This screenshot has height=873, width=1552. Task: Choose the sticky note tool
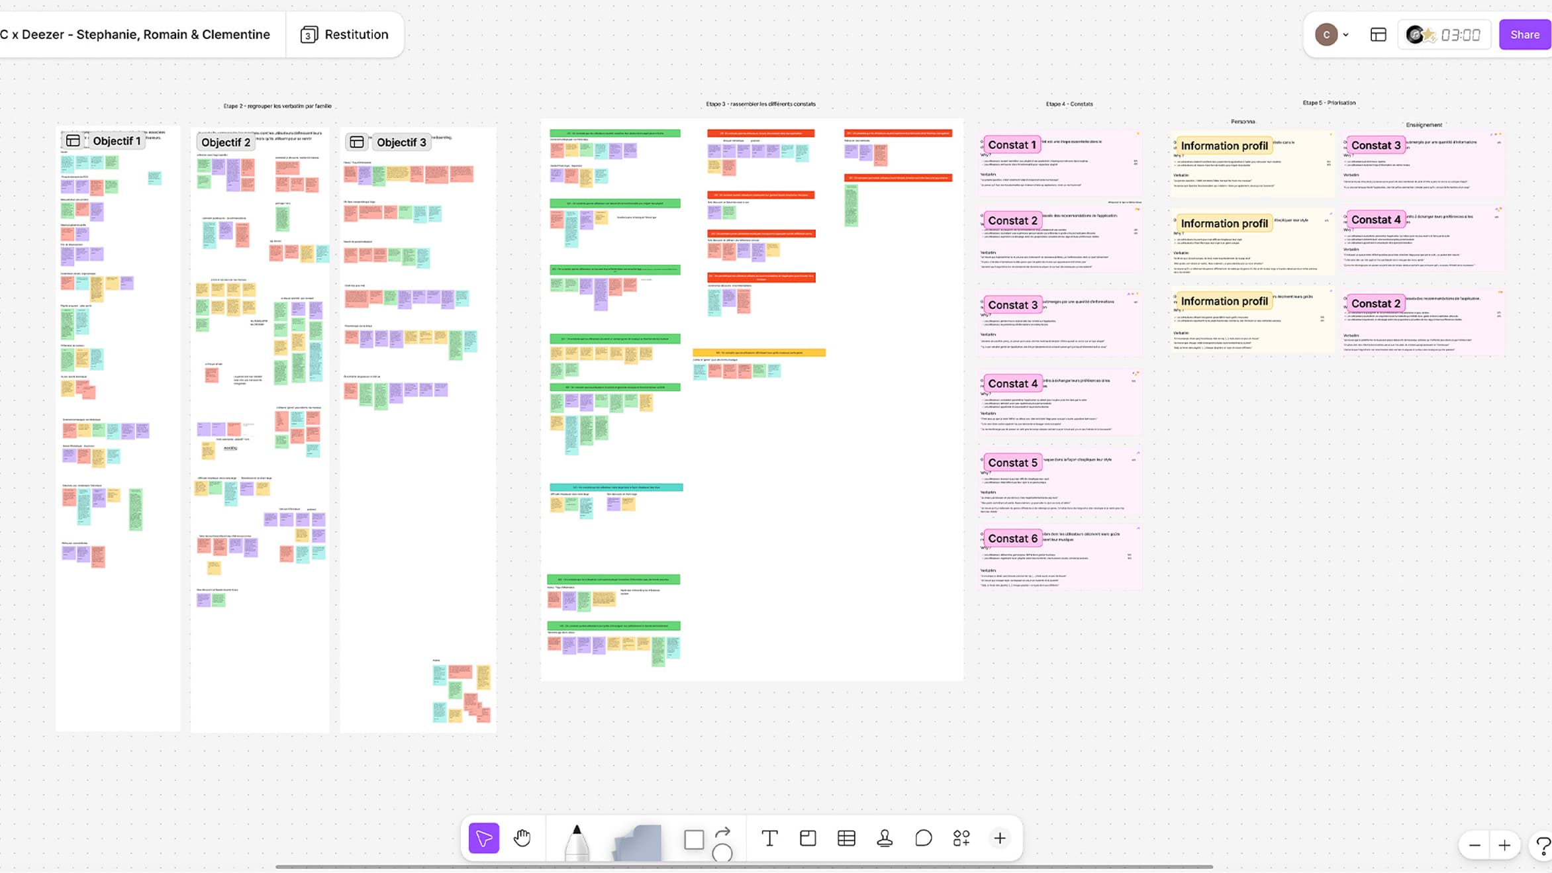click(638, 842)
